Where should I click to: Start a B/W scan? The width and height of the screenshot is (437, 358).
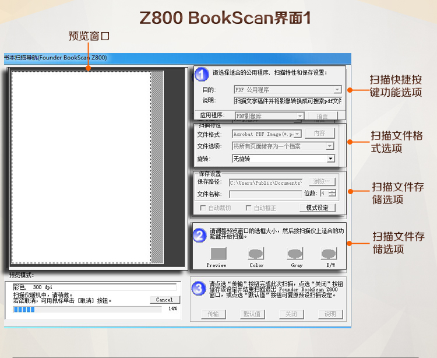tap(330, 254)
